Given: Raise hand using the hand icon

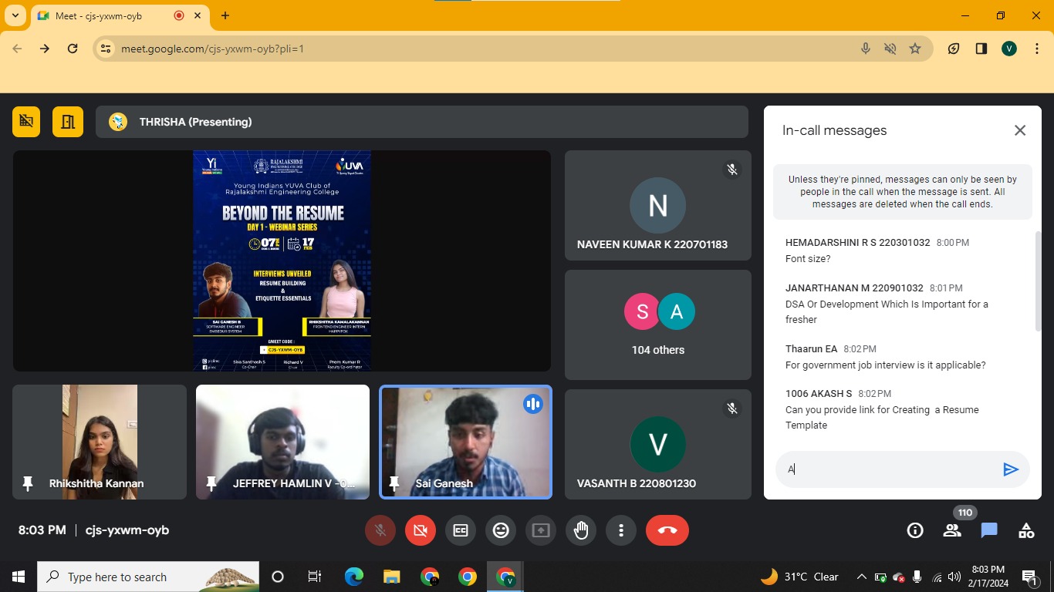Looking at the screenshot, I should pyautogui.click(x=581, y=530).
